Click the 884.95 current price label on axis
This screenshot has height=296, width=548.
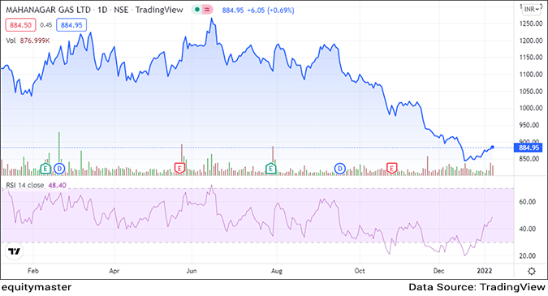point(529,148)
